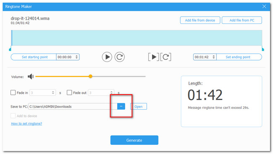This screenshot has width=273, height=154.
Task: Click the right ending point marker
Action: click(263, 49)
